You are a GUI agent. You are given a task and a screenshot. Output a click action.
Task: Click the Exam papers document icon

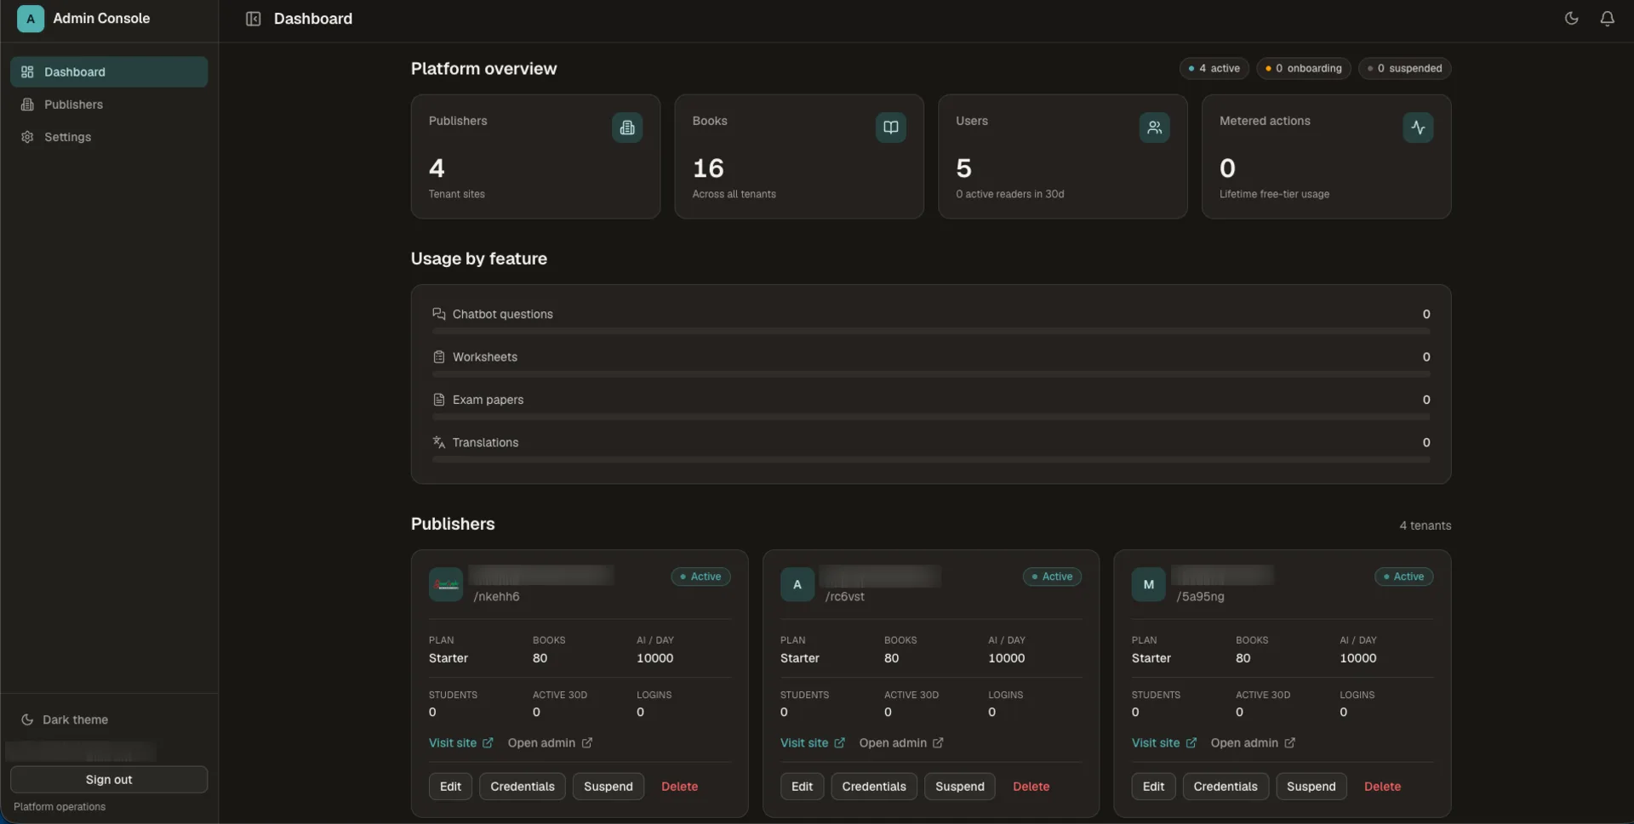(x=439, y=400)
